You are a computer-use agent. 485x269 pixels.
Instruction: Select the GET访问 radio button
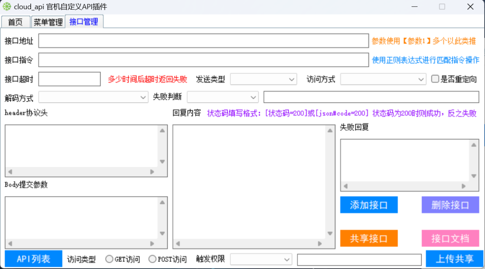[x=109, y=259]
